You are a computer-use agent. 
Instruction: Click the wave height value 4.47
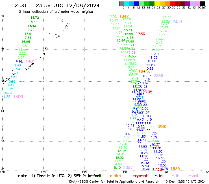11,85
